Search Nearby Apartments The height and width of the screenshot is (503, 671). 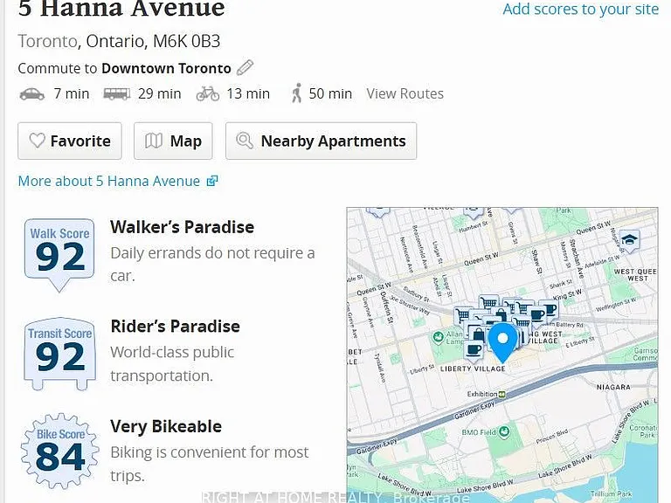coord(321,141)
